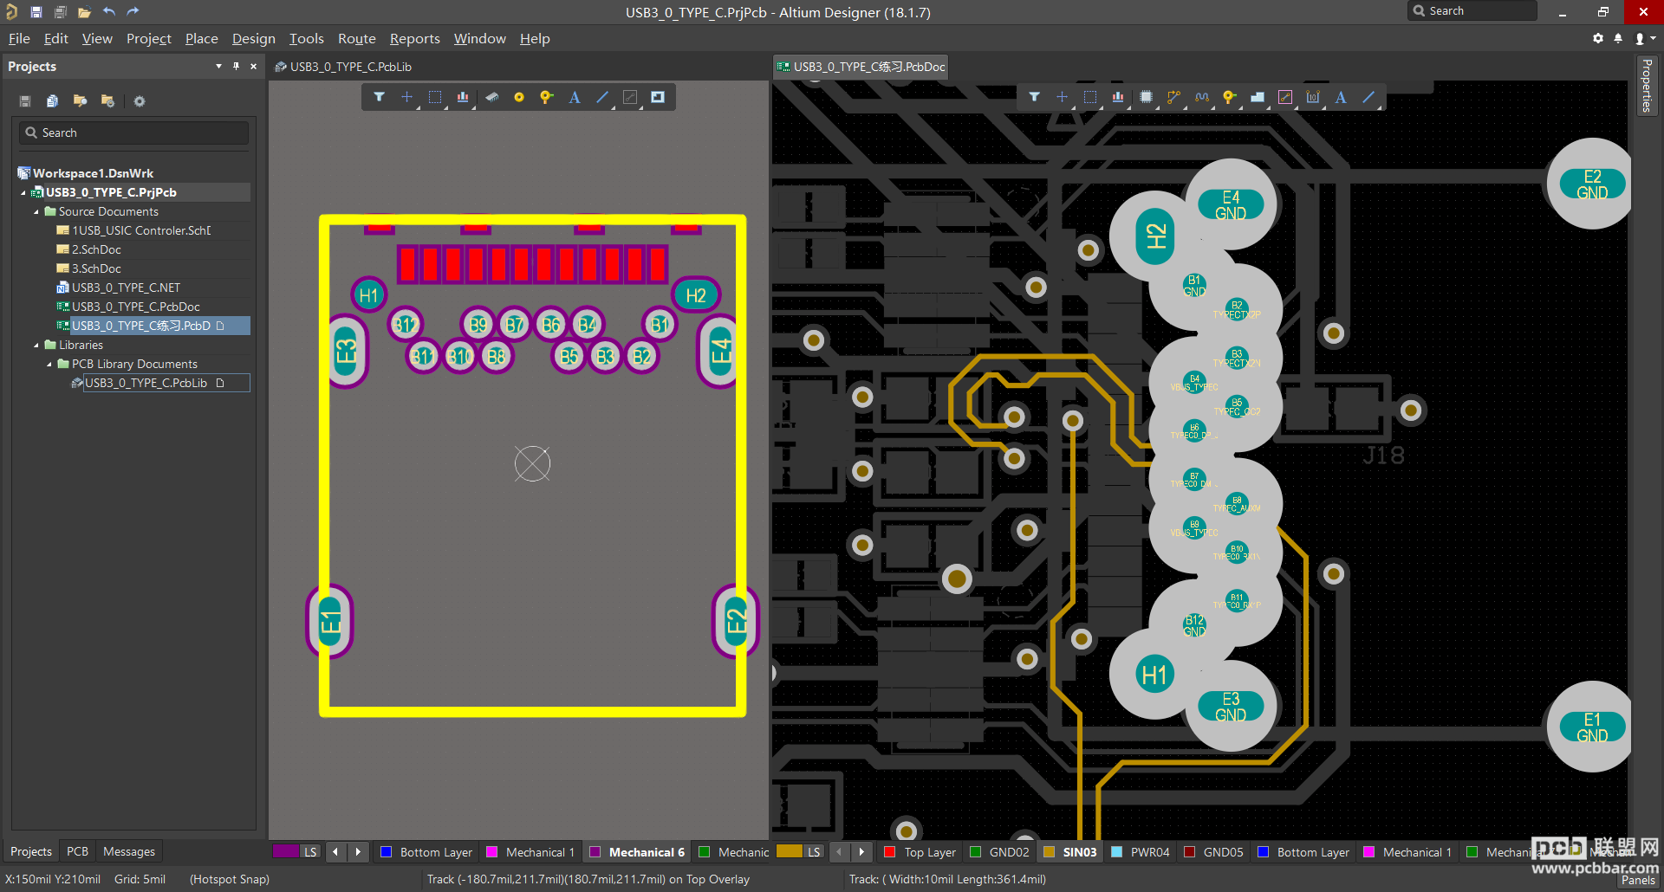Click the notifications bell icon

click(1618, 38)
